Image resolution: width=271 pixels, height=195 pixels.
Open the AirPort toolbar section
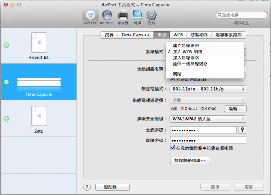pyautogui.click(x=90, y=17)
